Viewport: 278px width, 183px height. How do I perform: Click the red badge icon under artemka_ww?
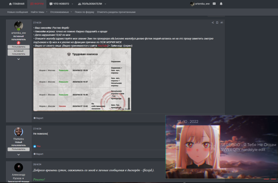19,43
